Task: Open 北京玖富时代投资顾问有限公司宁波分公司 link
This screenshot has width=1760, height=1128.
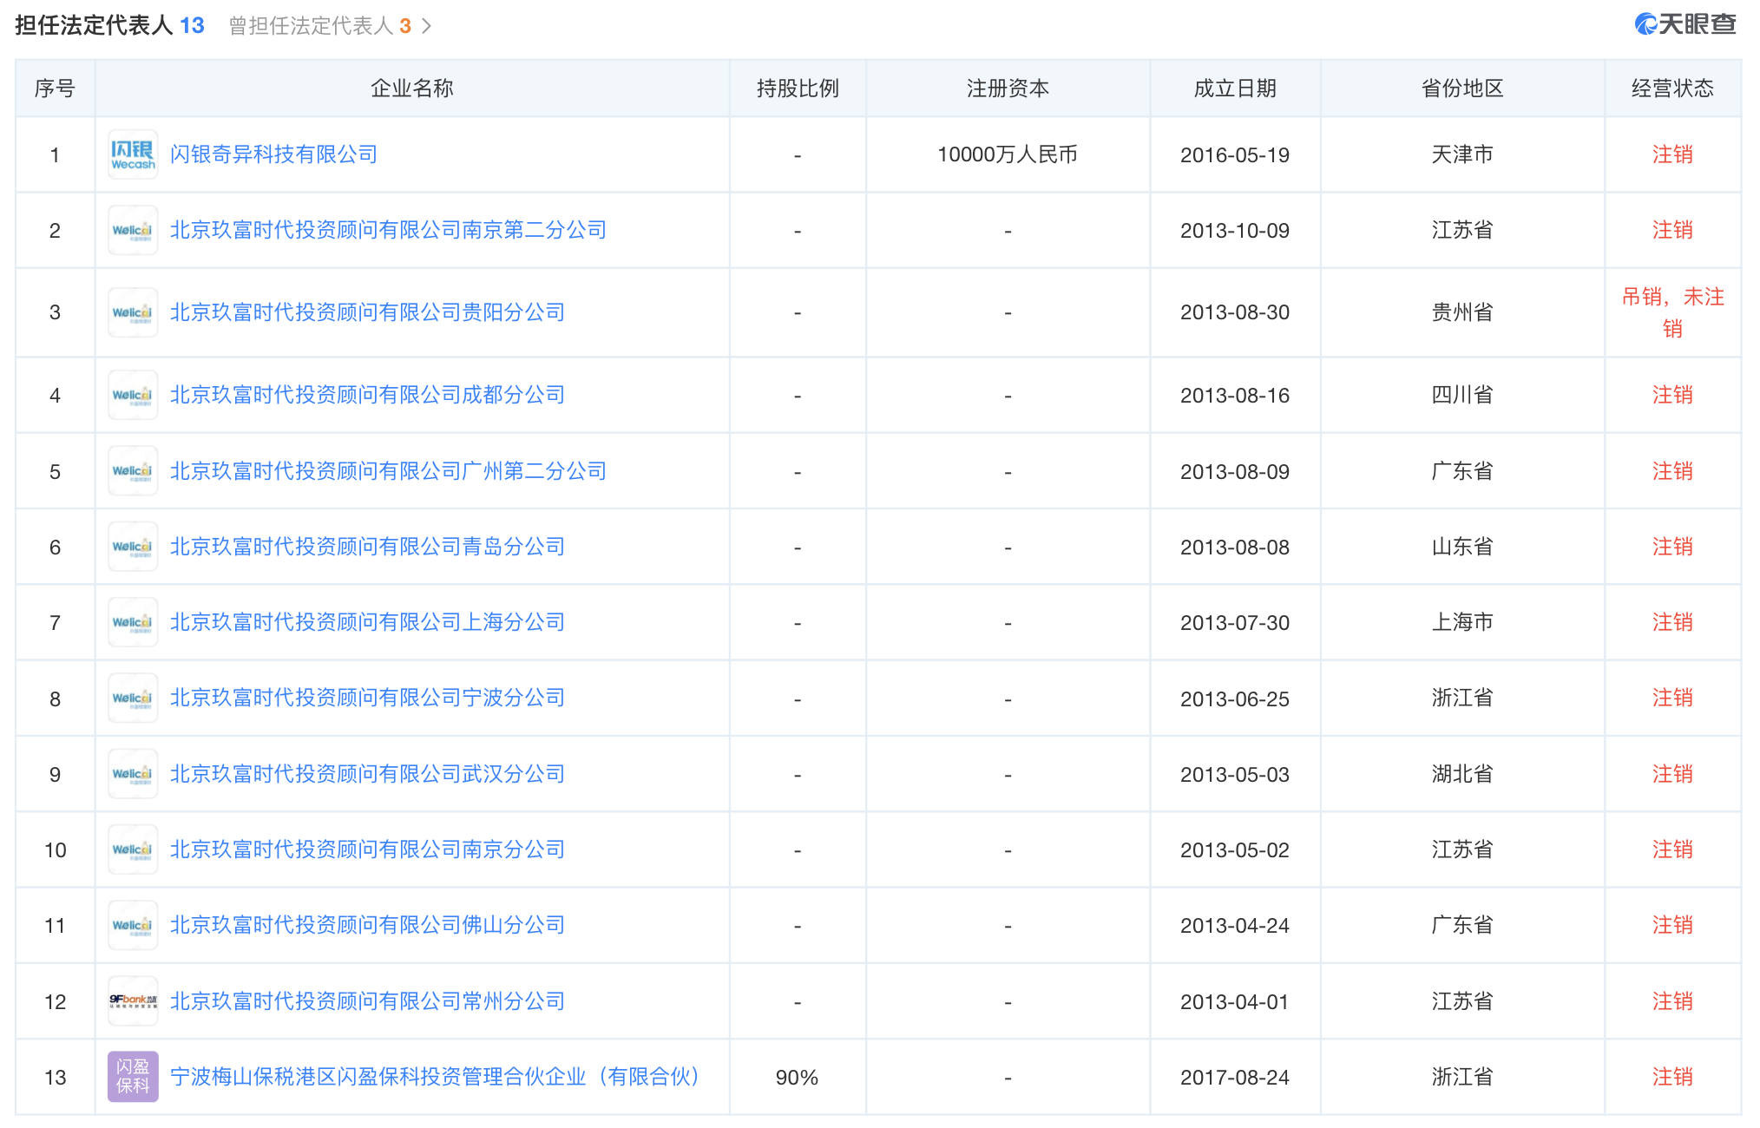Action: pos(367,698)
